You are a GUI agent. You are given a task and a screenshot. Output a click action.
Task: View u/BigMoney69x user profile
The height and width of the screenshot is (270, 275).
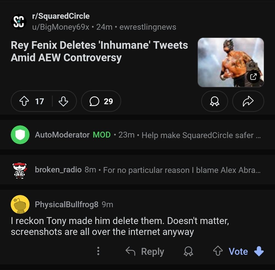point(61,27)
